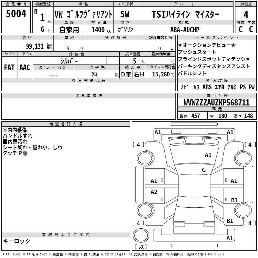The image size is (258, 258).
Task: Click the chassis number WVWZZZAUZKP568711
Action: coord(216,103)
